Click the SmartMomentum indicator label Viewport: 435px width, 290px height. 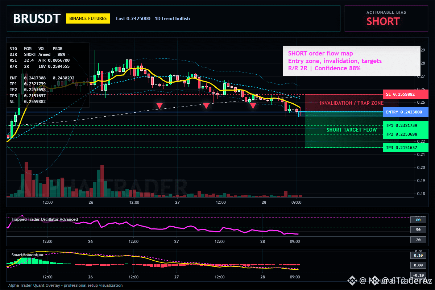(x=27, y=255)
